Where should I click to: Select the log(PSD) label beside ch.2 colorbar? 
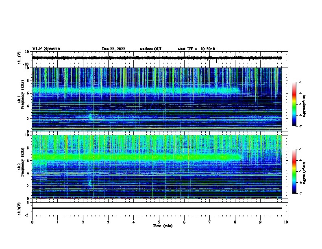point(304,173)
